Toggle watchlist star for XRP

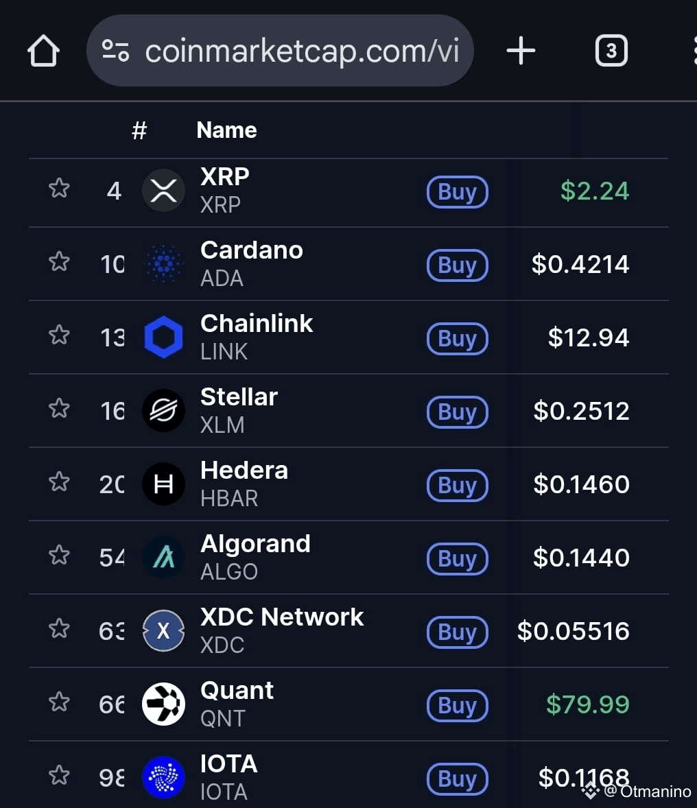pos(59,188)
